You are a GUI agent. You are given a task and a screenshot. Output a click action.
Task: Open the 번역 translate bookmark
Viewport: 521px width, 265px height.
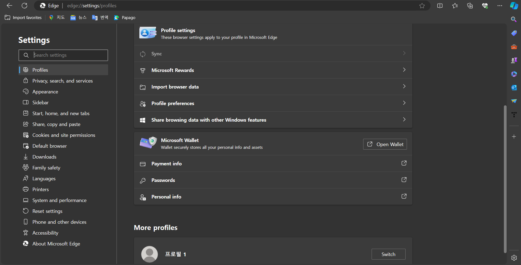[x=100, y=18]
